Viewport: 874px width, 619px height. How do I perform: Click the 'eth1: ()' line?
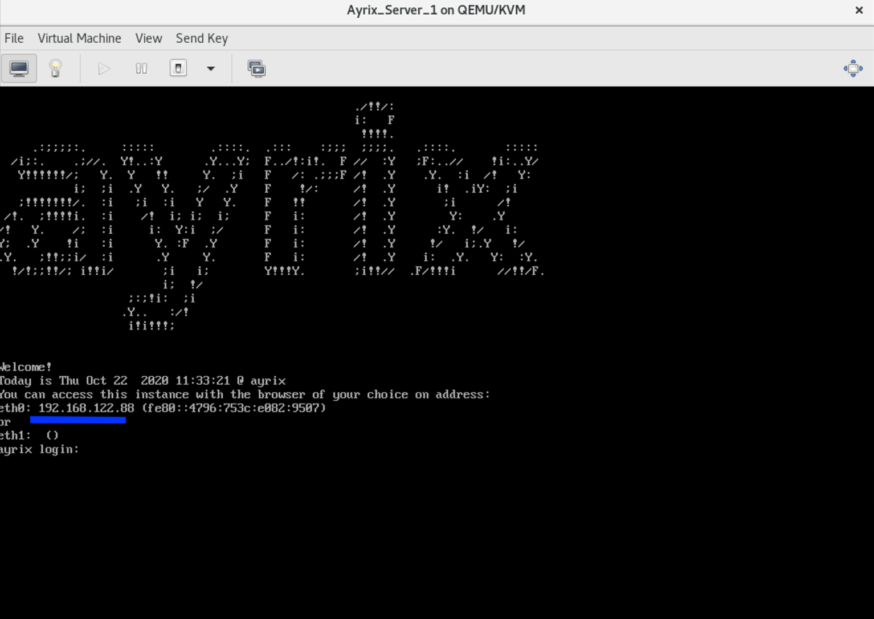29,435
